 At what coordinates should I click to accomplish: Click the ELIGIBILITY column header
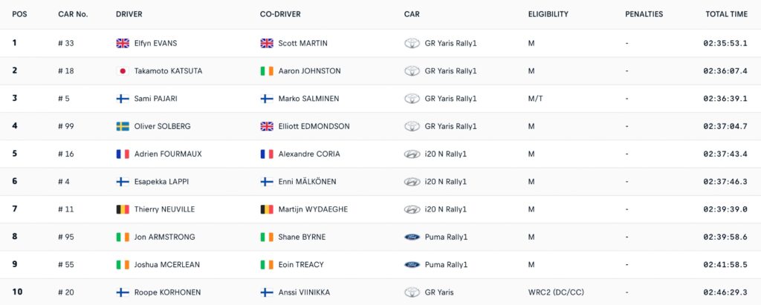(548, 14)
